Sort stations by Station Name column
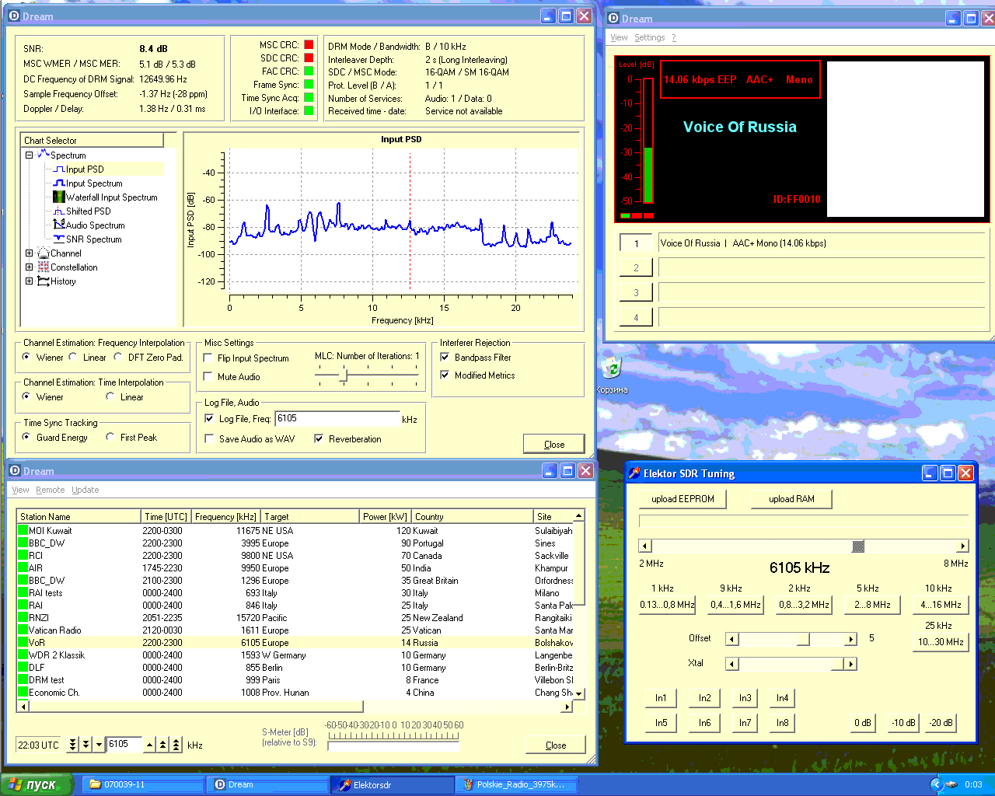Viewport: 995px width, 796px height. coord(79,516)
